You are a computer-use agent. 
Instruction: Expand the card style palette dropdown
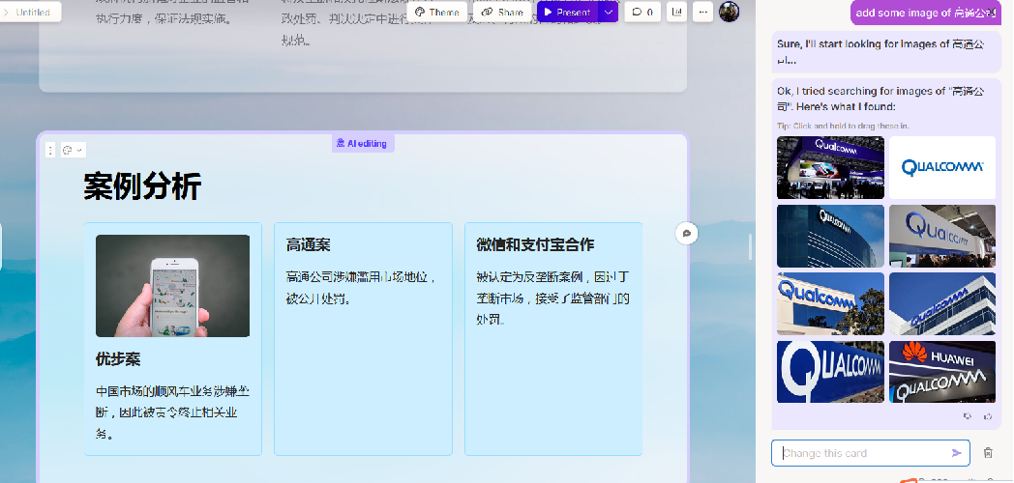73,150
